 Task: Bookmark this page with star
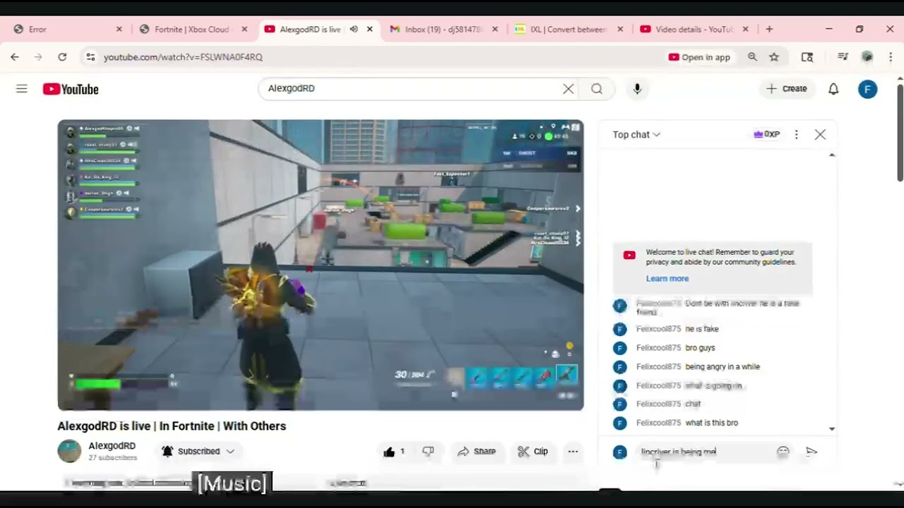click(x=774, y=57)
